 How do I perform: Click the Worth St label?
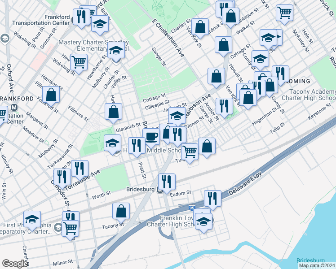102,195
